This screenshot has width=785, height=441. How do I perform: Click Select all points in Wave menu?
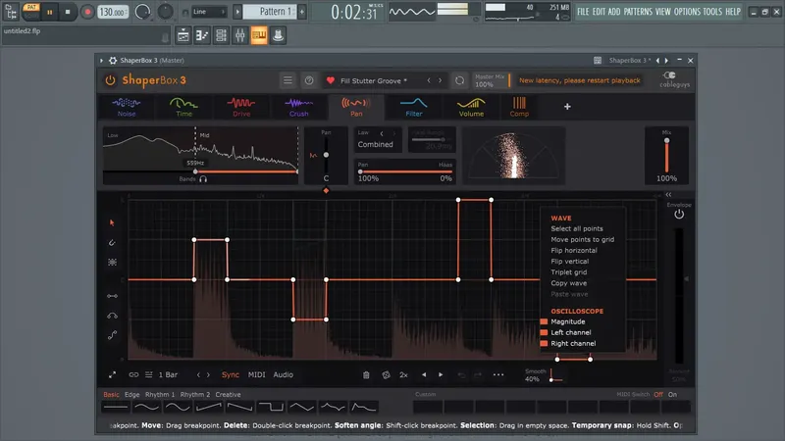tap(577, 228)
